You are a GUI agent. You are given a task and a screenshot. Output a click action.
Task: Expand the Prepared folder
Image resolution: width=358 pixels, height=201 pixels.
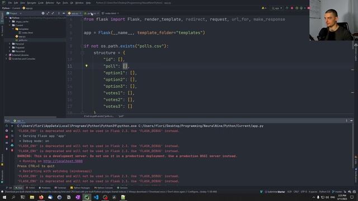10,47
